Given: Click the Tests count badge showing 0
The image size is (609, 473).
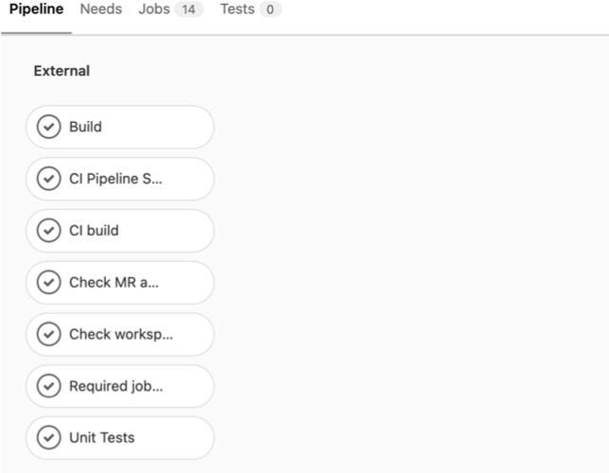Looking at the screenshot, I should (x=270, y=9).
